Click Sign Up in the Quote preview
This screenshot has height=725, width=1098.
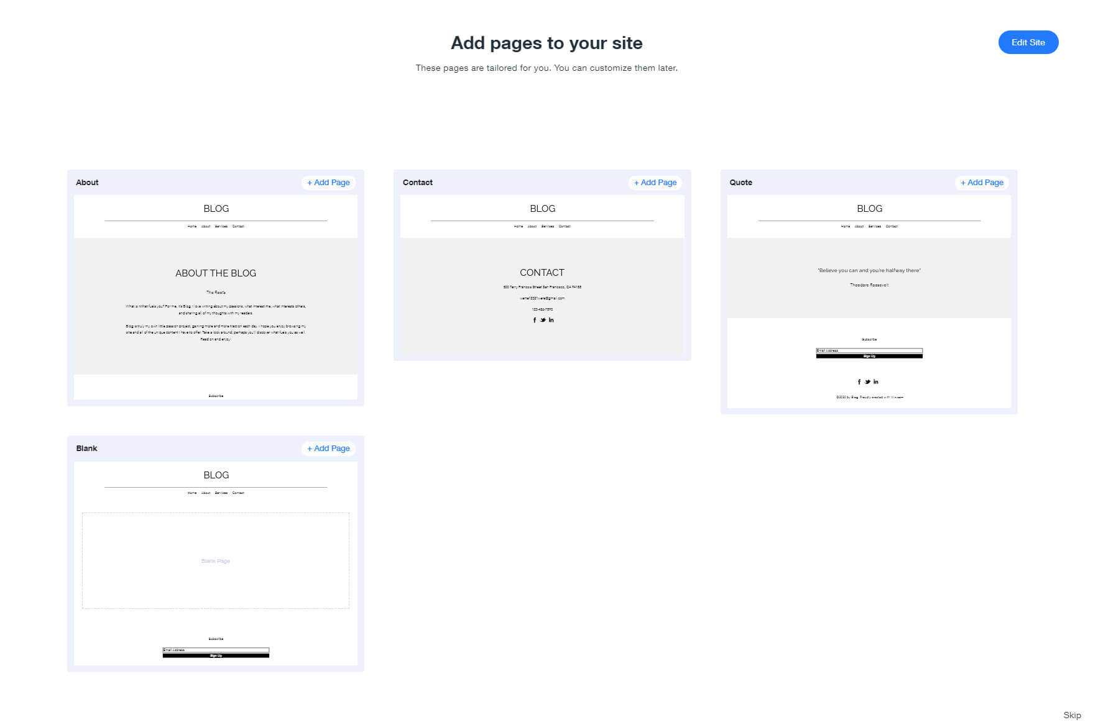869,356
